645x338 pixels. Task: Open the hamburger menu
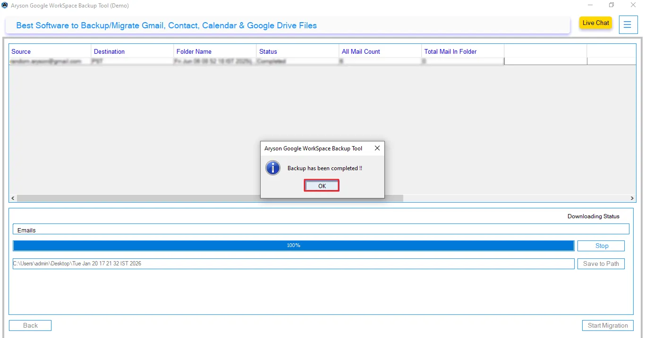(x=628, y=25)
